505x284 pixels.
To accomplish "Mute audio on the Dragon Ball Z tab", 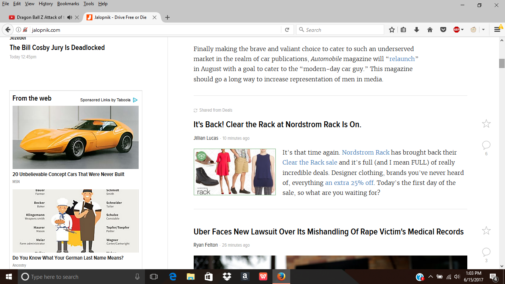I will coord(70,17).
